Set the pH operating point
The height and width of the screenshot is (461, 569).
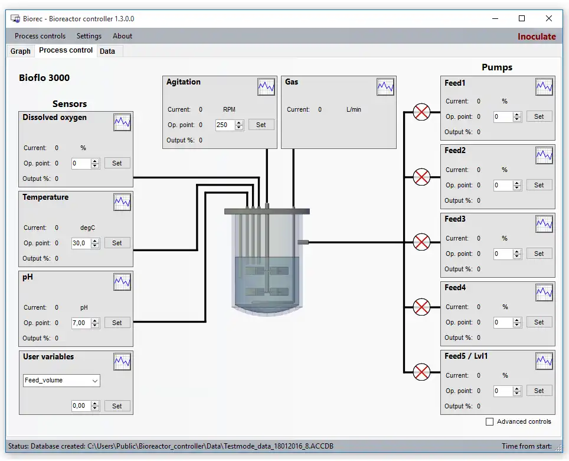point(117,323)
